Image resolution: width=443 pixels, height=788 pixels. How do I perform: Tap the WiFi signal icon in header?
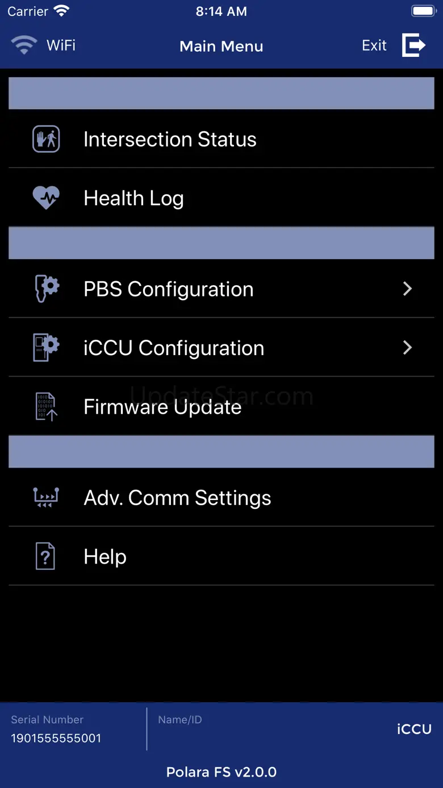click(x=24, y=45)
